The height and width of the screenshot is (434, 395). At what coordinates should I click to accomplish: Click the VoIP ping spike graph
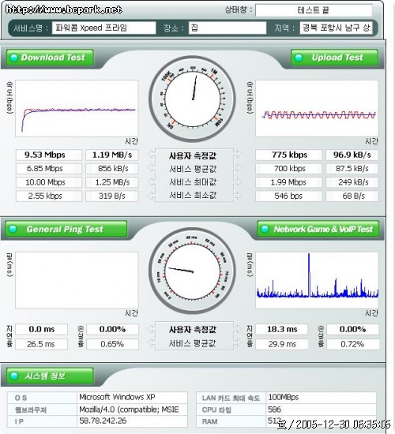click(x=317, y=280)
